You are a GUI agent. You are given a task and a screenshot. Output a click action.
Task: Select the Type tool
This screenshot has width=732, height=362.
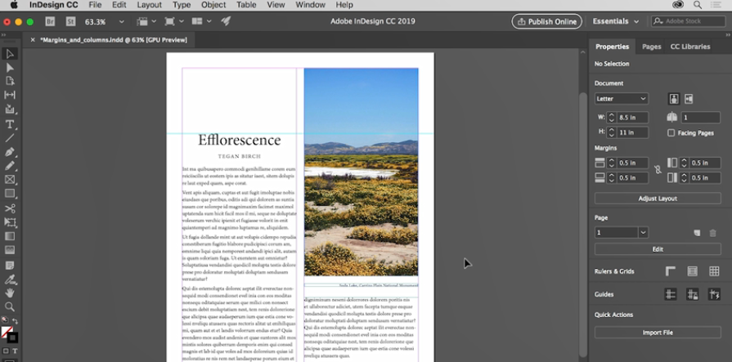[x=10, y=124]
